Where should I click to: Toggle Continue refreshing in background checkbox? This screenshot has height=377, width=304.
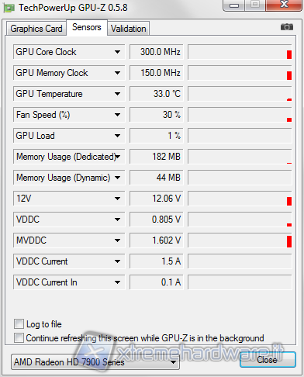[19, 337]
